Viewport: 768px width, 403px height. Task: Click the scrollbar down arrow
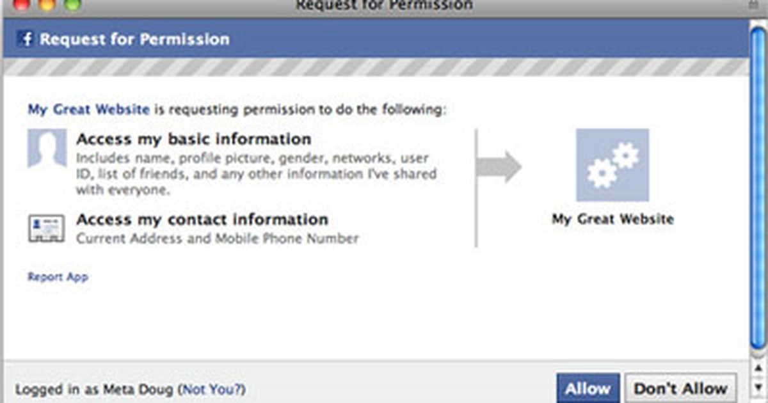[x=758, y=387]
